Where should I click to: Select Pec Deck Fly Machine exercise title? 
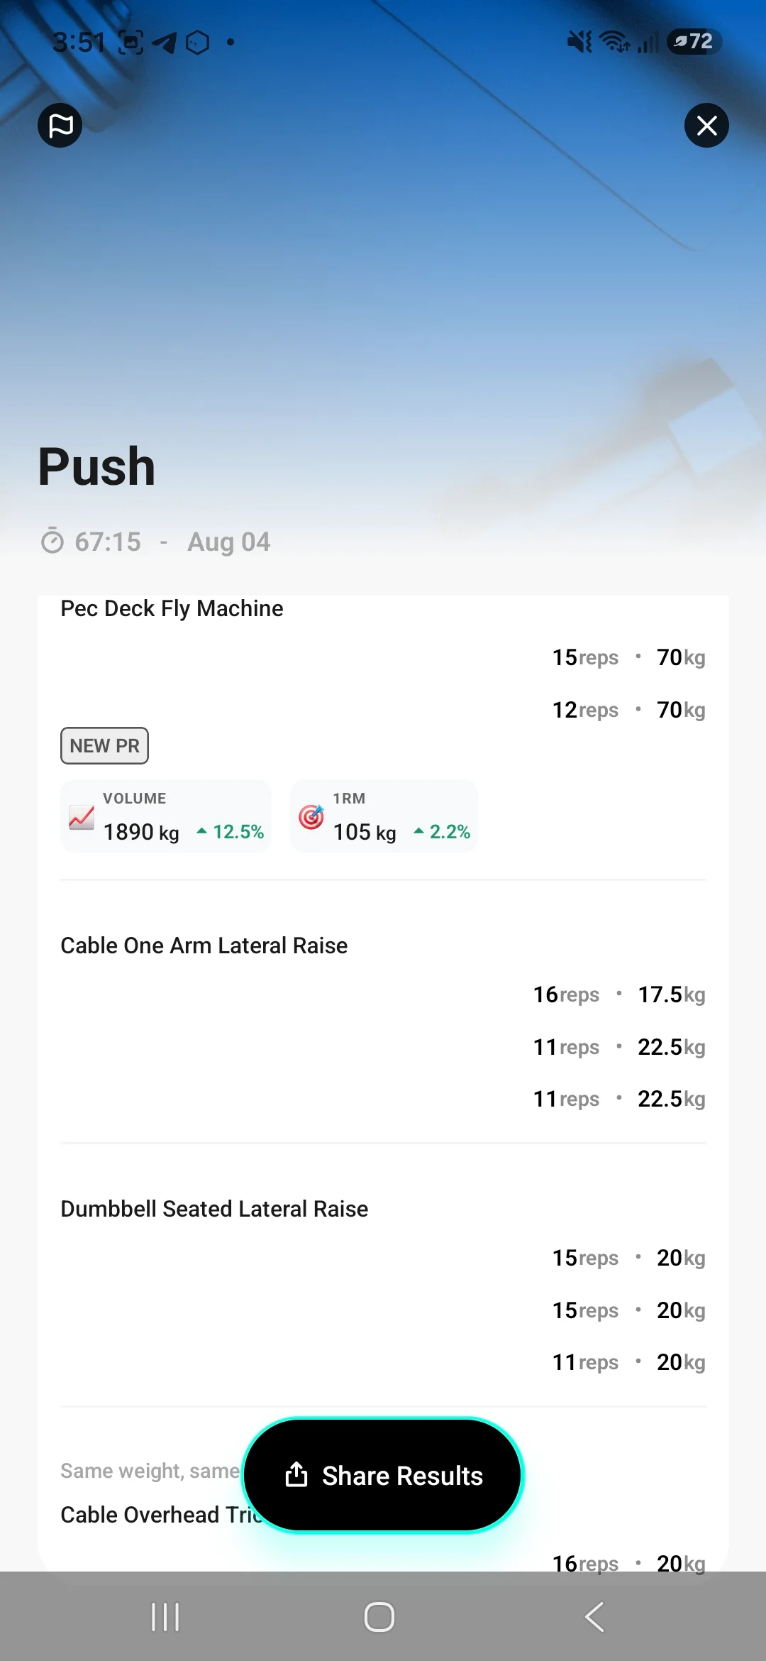pos(172,608)
